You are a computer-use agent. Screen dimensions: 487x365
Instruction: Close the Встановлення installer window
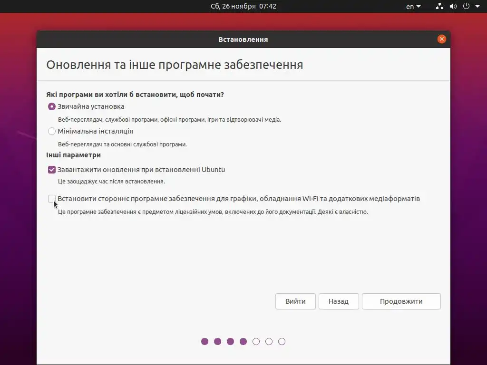(441, 39)
